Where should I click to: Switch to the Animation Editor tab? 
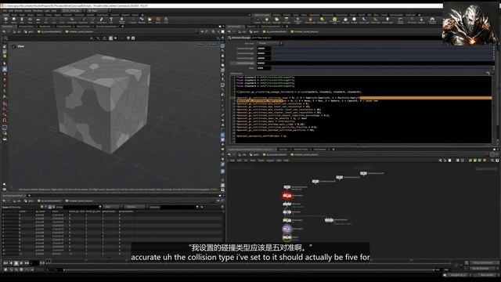tap(26, 26)
